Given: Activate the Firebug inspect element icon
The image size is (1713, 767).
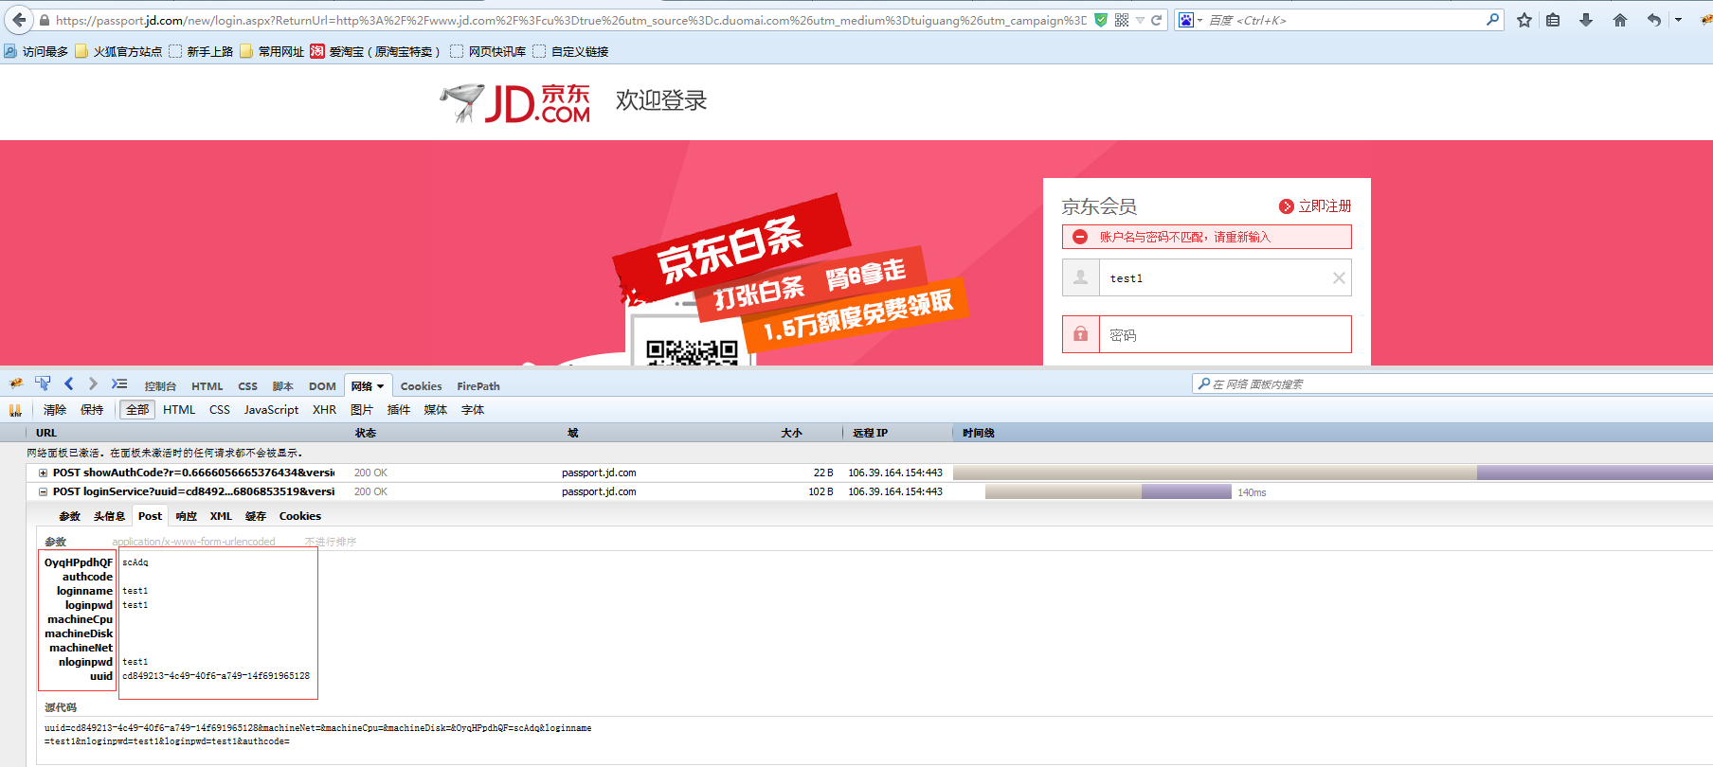Looking at the screenshot, I should click(x=43, y=383).
